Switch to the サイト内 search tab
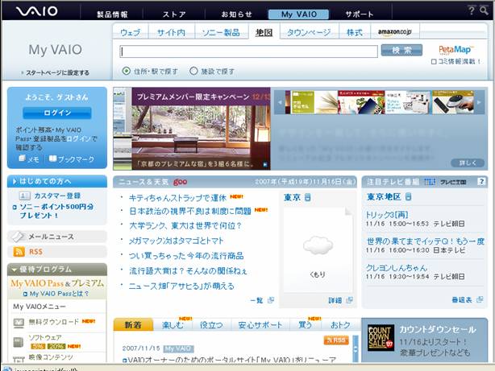 [171, 32]
